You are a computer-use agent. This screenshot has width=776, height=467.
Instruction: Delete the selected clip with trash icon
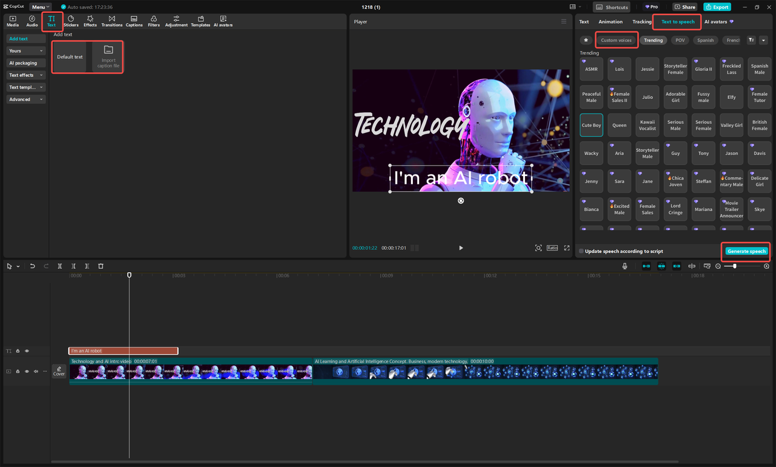click(x=101, y=266)
